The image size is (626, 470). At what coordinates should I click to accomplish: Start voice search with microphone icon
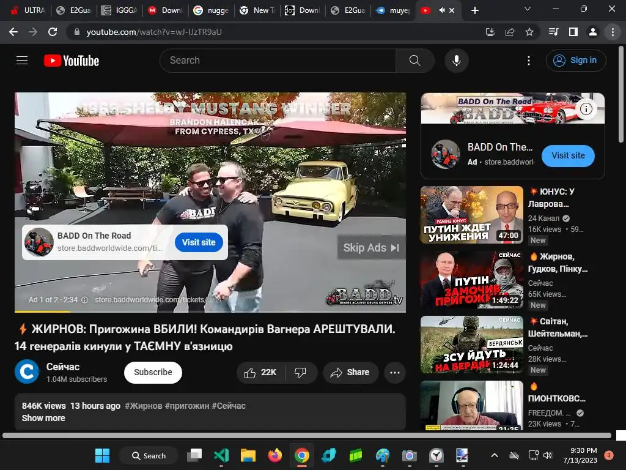(456, 61)
